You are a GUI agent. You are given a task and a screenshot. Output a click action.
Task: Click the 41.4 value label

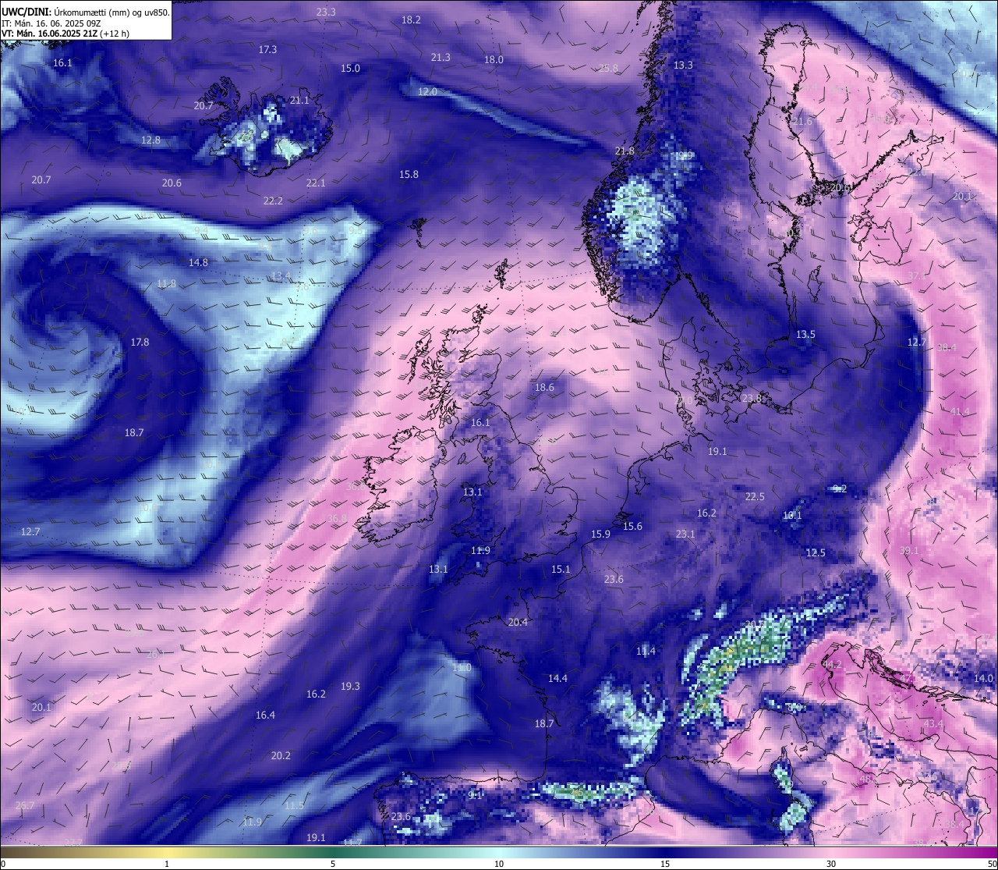coord(960,411)
